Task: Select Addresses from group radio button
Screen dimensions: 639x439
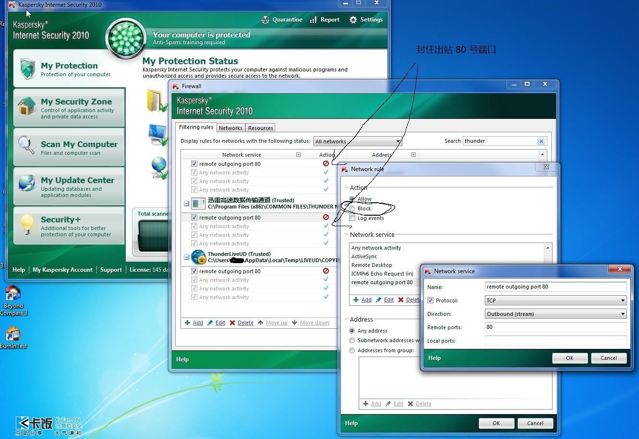Action: pos(352,350)
